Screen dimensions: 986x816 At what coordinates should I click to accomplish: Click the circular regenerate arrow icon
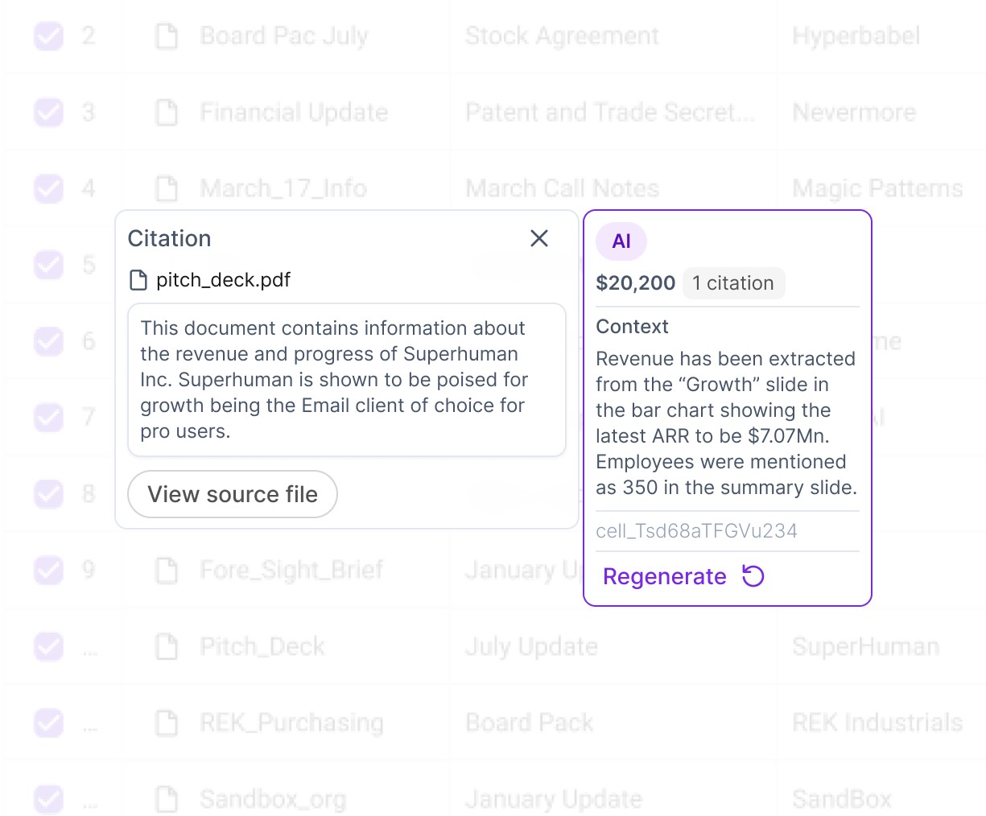(x=753, y=576)
